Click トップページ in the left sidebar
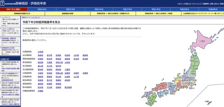This screenshot has height=107, width=224. tap(6, 17)
